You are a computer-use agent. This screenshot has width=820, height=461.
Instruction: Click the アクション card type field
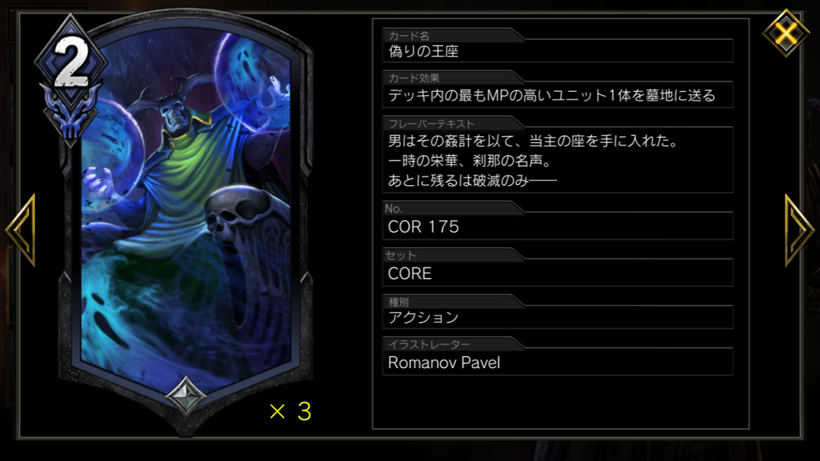(558, 317)
